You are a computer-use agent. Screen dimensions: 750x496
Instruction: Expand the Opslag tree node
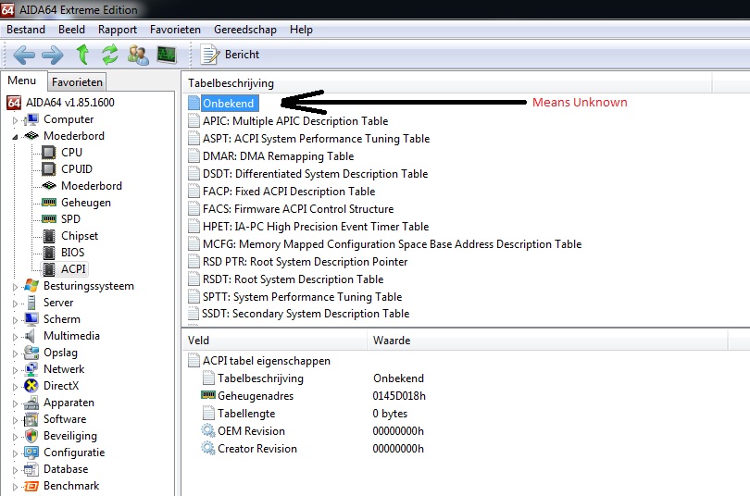coord(15,353)
